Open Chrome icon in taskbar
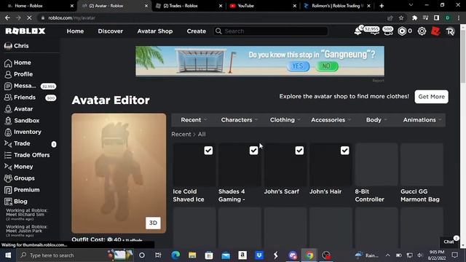The image size is (466, 262). pyautogui.click(x=309, y=255)
